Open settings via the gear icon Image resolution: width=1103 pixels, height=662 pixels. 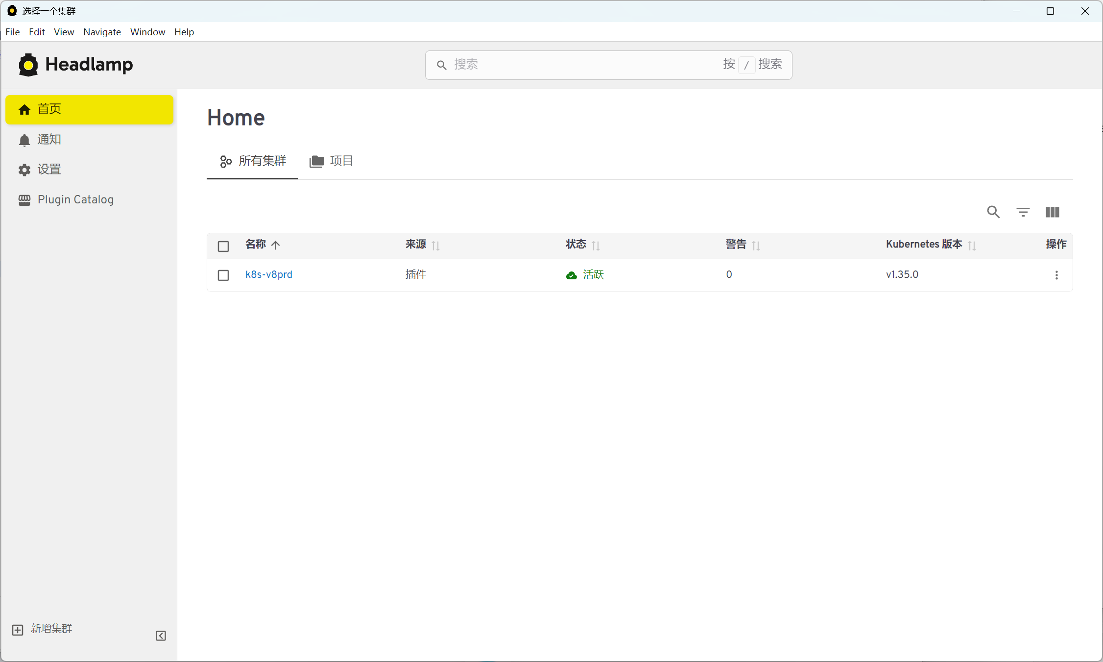point(24,170)
